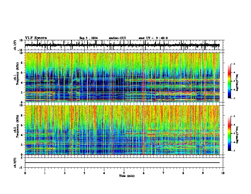This screenshot has width=251, height=194.
Task: Click the "station=OUI" label
Action: click(117, 38)
